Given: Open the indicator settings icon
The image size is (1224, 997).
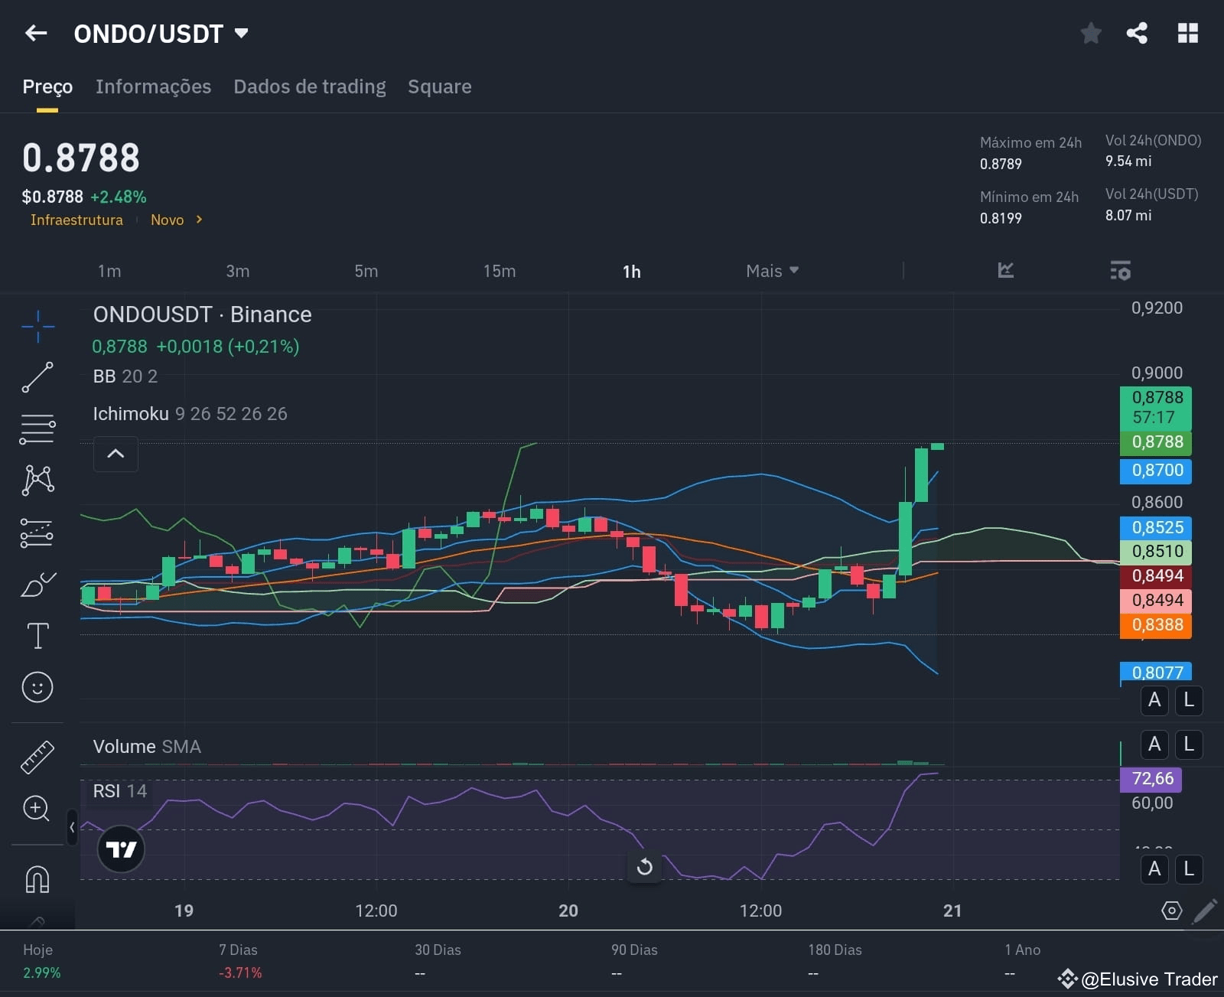Looking at the screenshot, I should tap(1121, 271).
